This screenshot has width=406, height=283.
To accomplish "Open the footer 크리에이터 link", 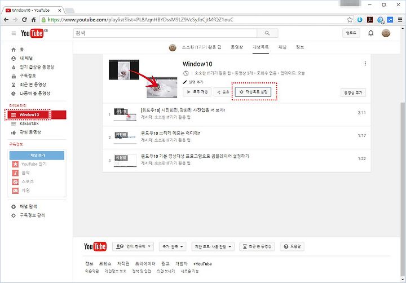I will (145, 264).
